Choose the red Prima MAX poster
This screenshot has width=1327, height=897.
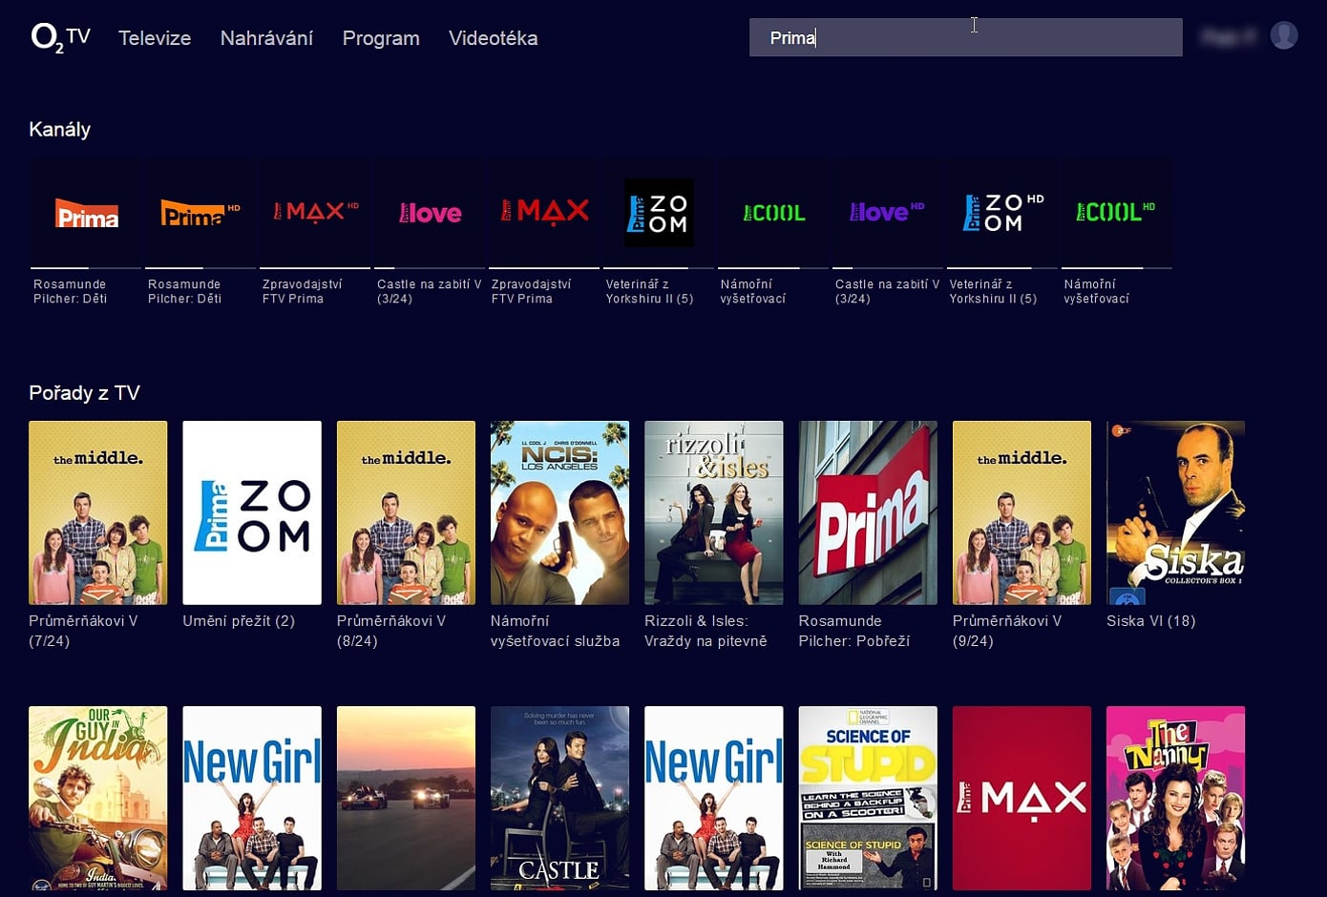click(x=1022, y=798)
